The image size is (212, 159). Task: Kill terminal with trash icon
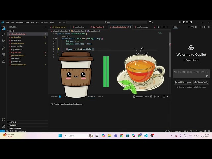(155, 96)
